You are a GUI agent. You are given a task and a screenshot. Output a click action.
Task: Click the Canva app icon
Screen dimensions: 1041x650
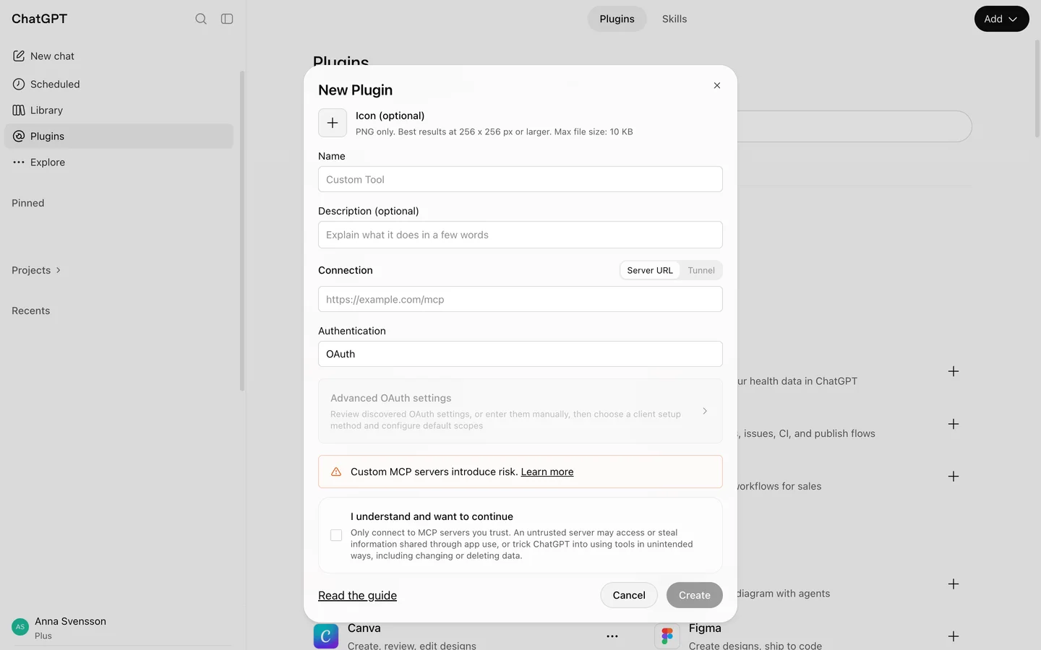click(x=326, y=636)
